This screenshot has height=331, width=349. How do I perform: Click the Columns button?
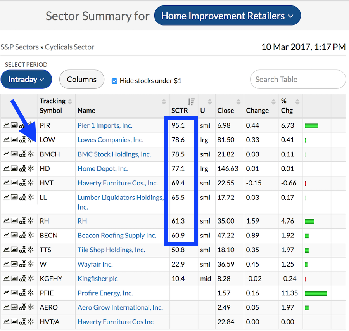coord(81,80)
